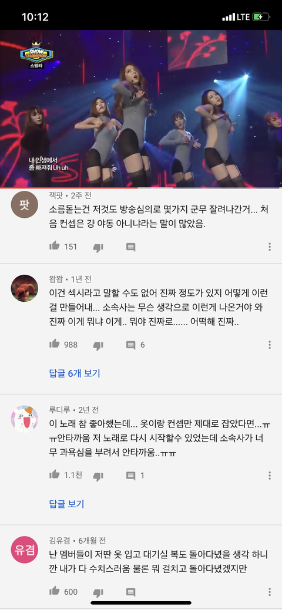Expand 답글 보기 under 루디루's comment
This screenshot has height=610, width=282.
pyautogui.click(x=66, y=504)
